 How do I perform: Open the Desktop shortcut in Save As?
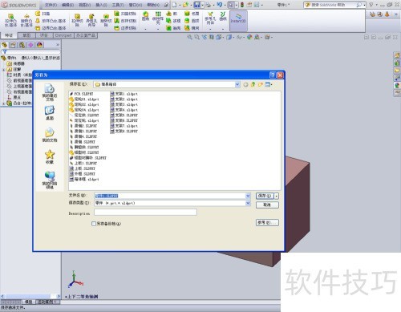click(x=50, y=113)
